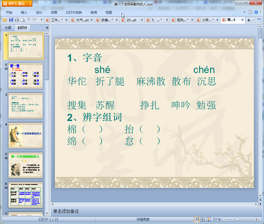This screenshot has width=264, height=224.
Task: Open Print Preview from the quick toolbar
Action: click(23, 20)
